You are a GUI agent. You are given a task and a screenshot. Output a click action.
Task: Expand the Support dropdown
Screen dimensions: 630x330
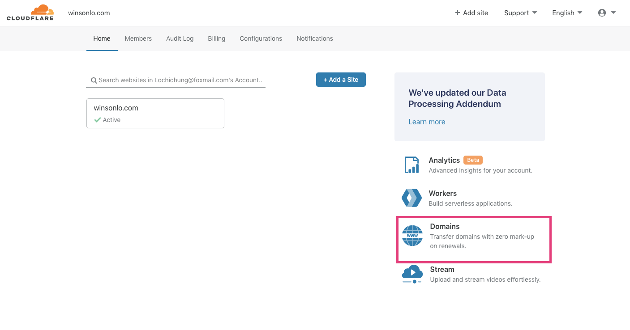(x=520, y=13)
